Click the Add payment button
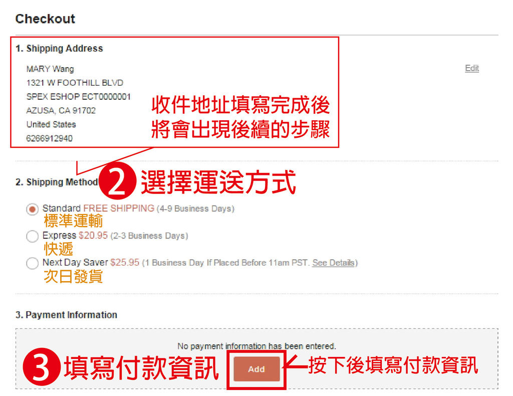The image size is (513, 396). (256, 369)
